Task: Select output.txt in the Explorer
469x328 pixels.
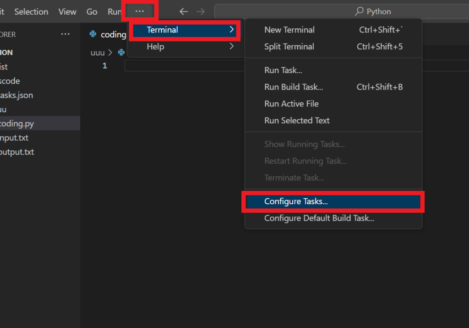Action: [17, 152]
